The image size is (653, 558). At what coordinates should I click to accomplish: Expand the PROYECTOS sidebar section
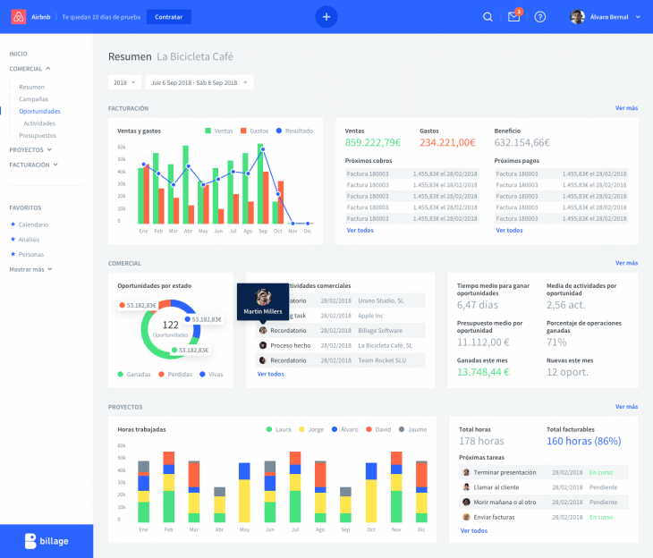30,150
